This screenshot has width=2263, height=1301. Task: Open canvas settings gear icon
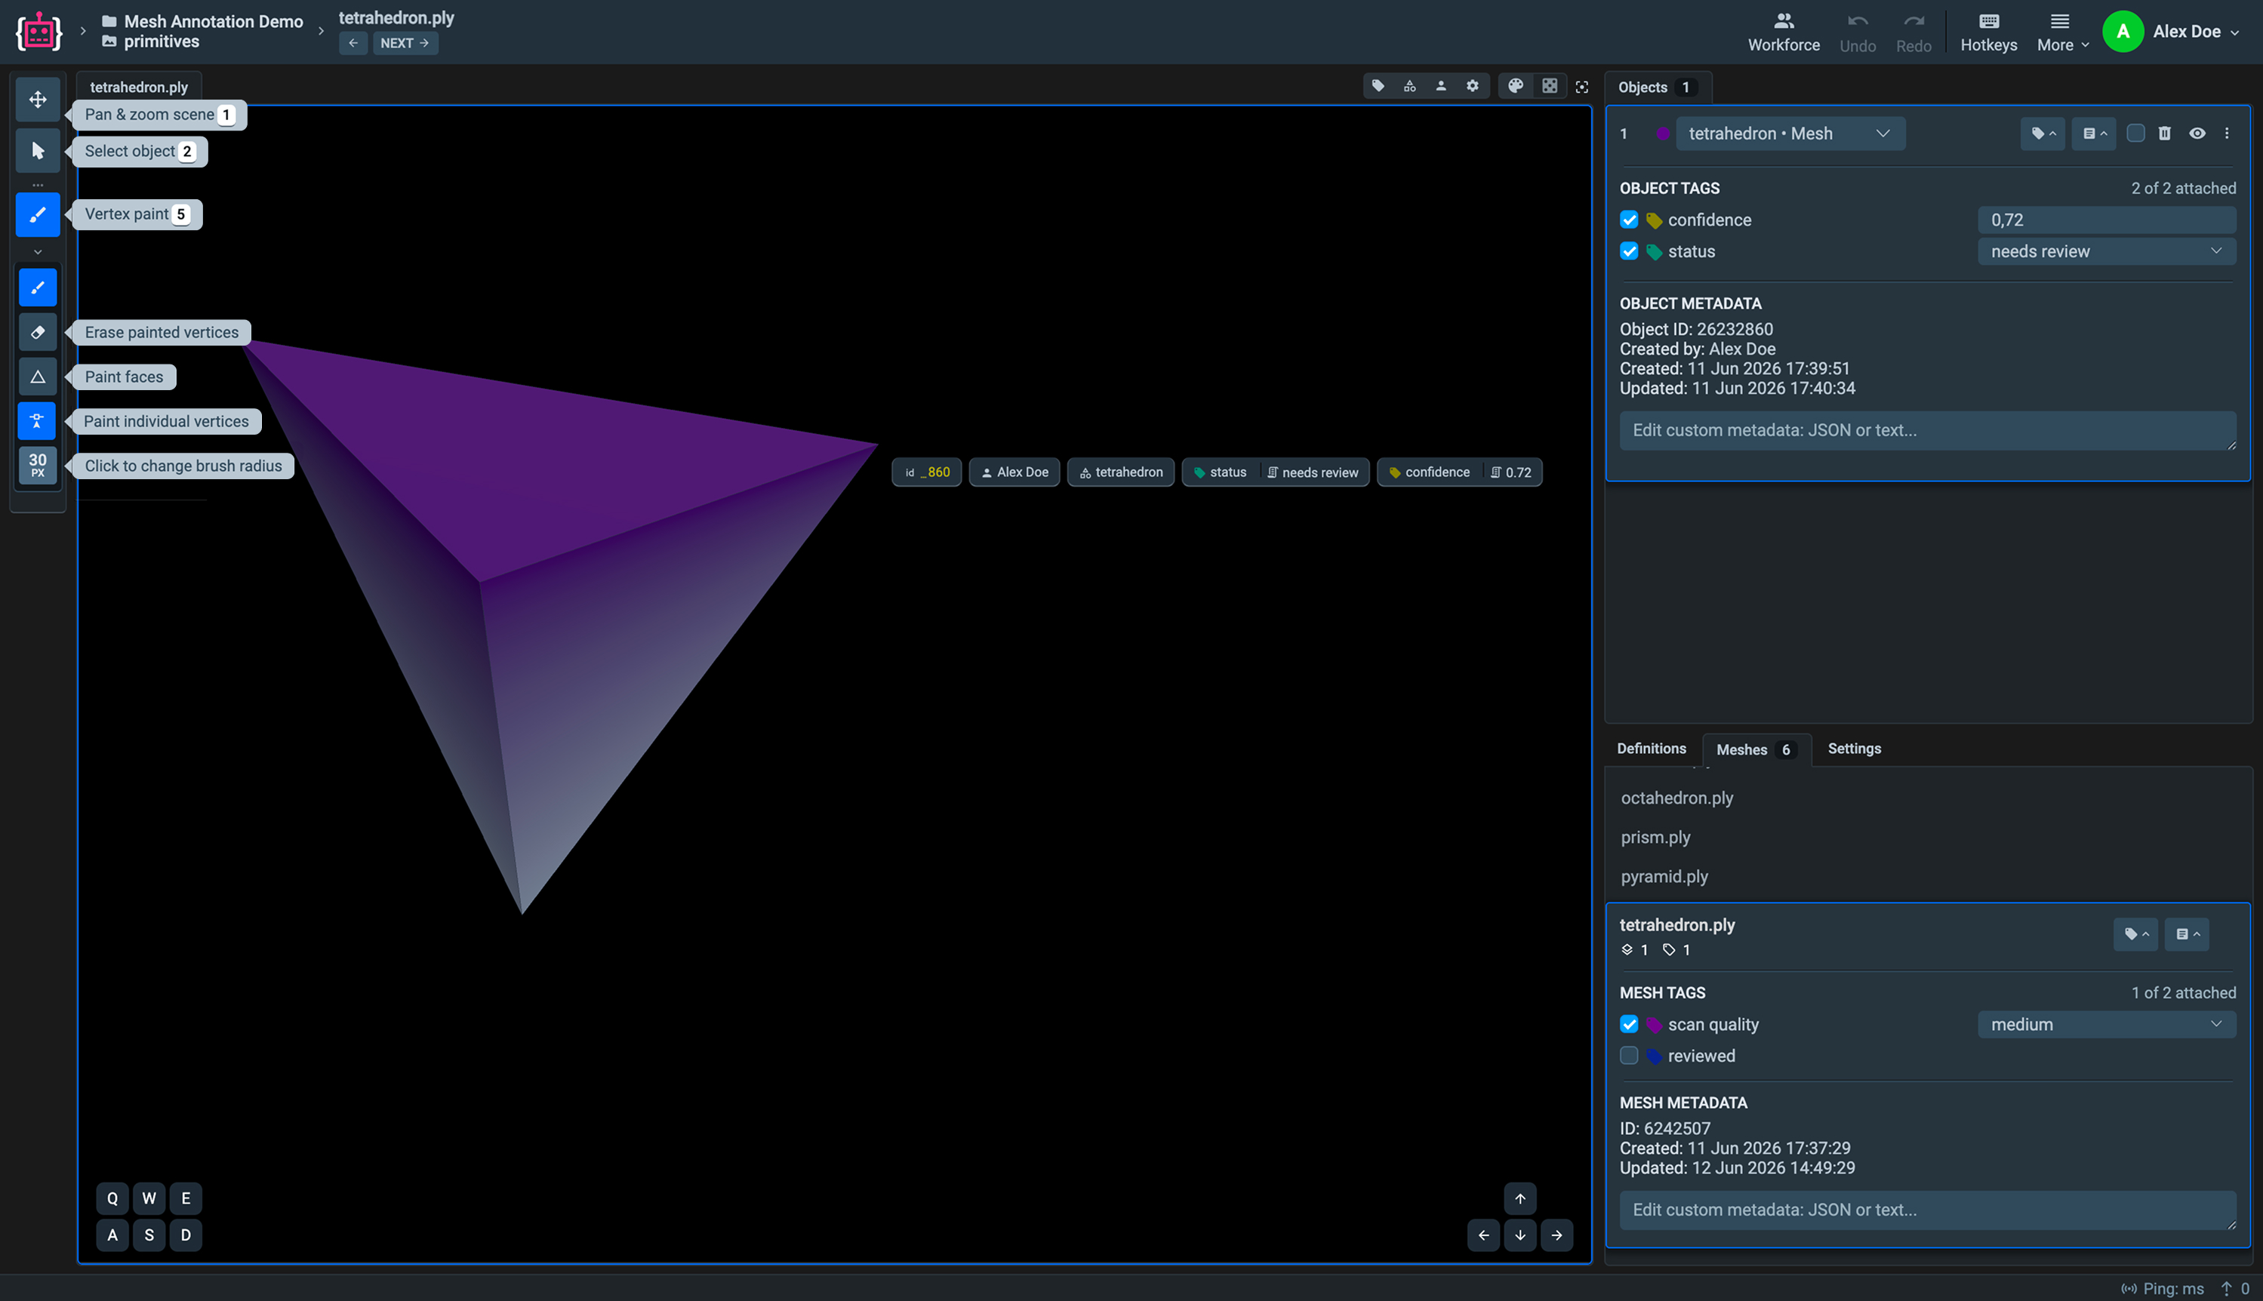click(x=1472, y=87)
